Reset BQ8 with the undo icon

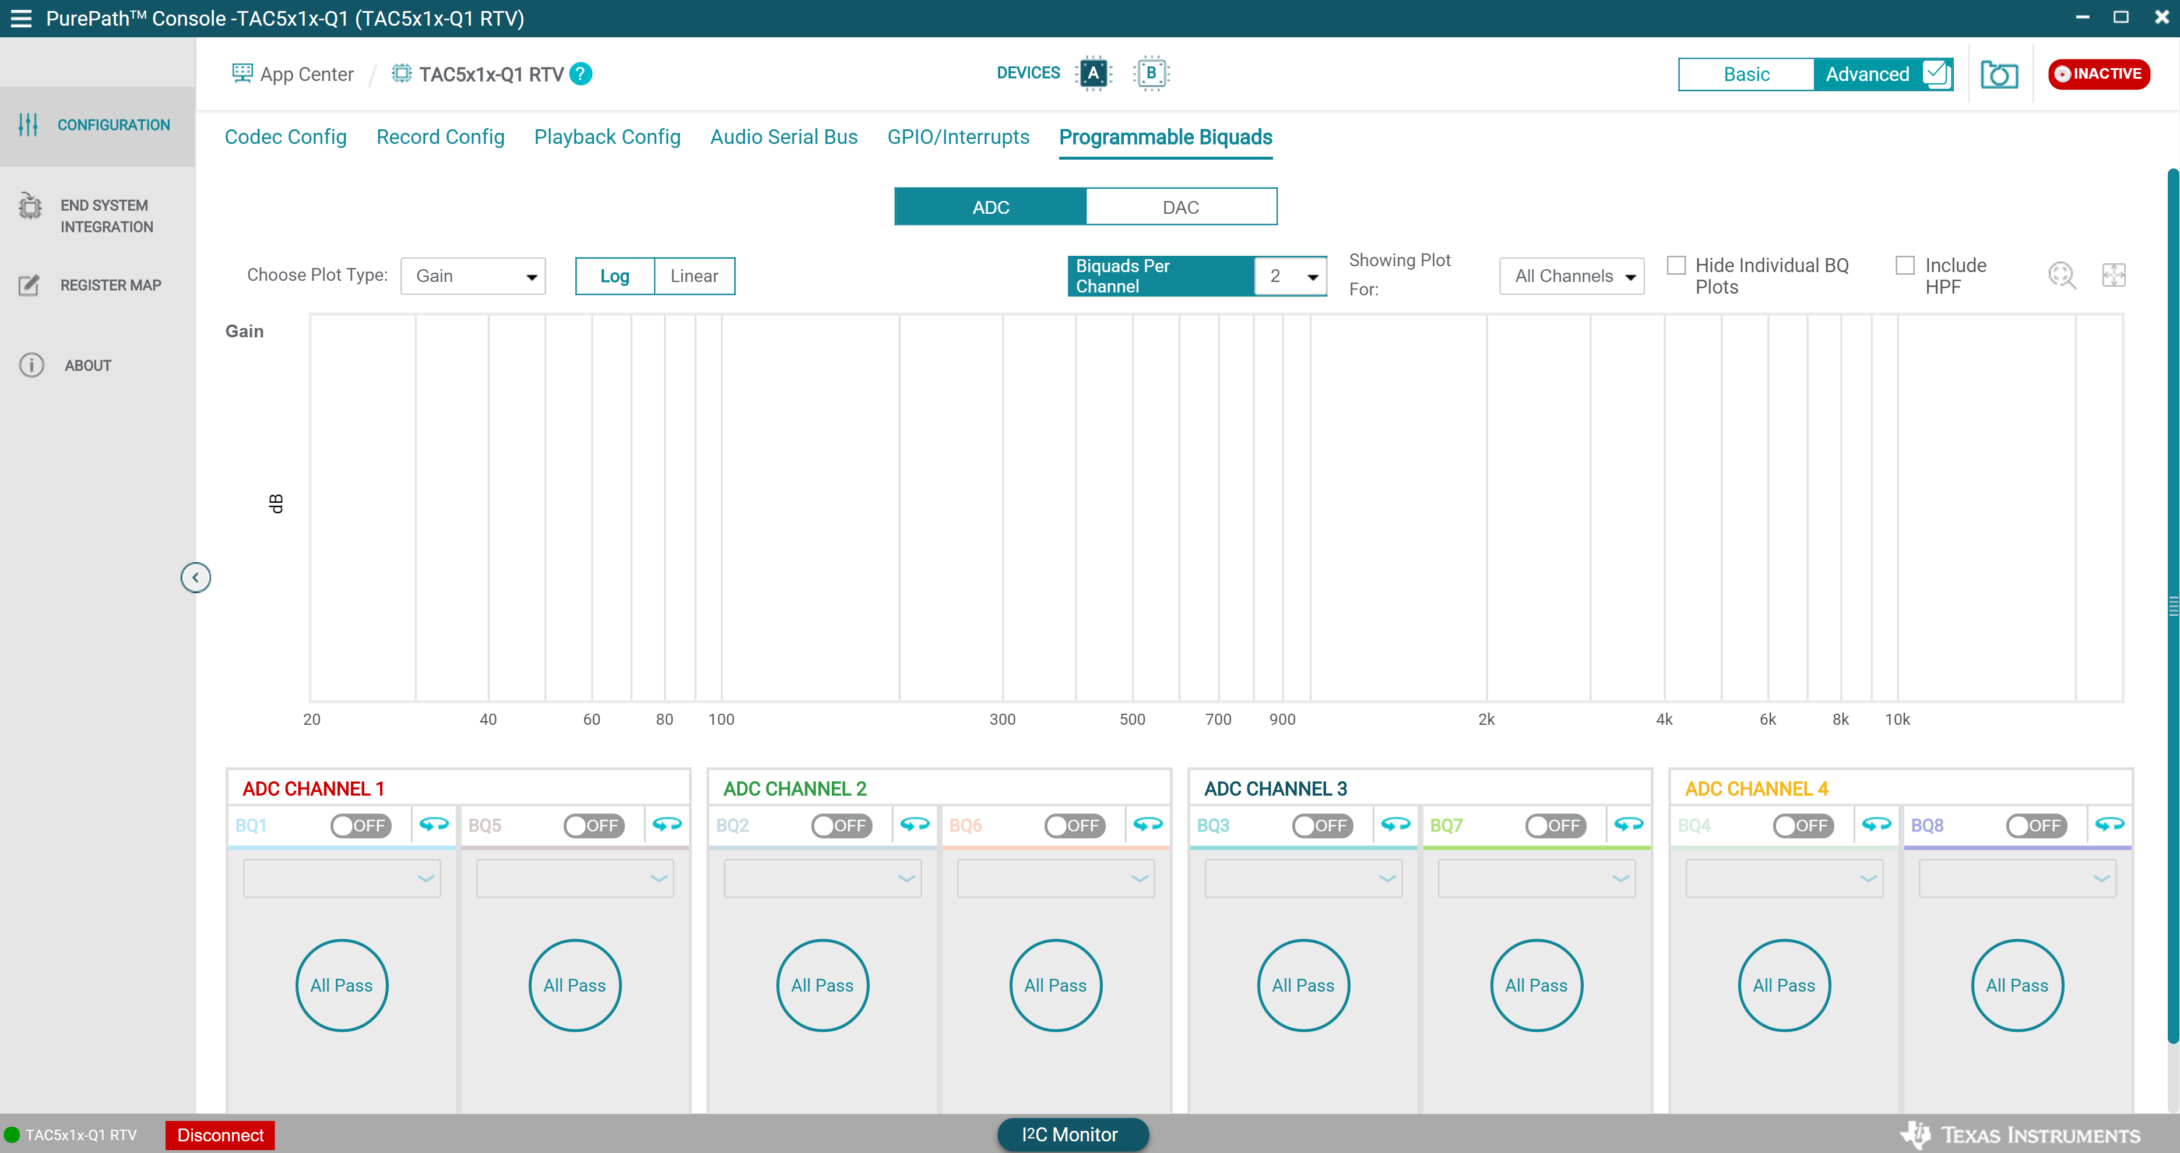click(x=2109, y=825)
